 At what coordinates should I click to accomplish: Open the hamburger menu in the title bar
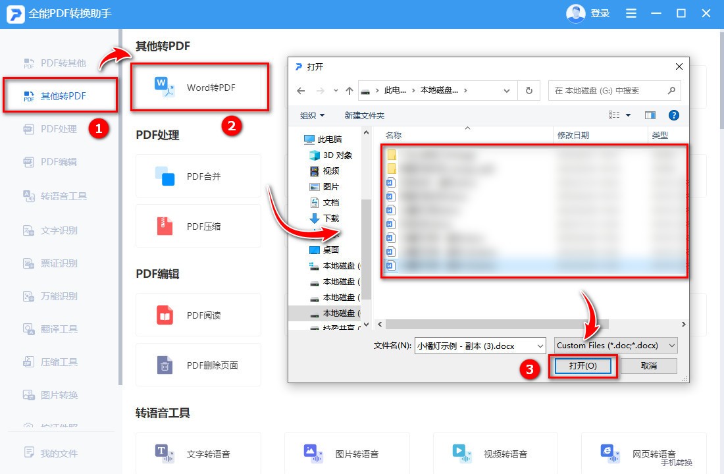point(631,13)
